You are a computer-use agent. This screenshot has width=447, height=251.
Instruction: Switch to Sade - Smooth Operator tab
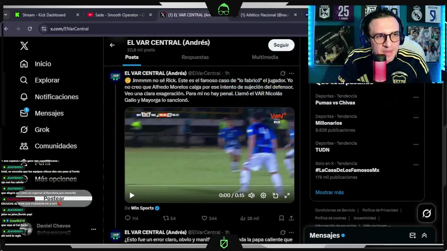click(120, 15)
